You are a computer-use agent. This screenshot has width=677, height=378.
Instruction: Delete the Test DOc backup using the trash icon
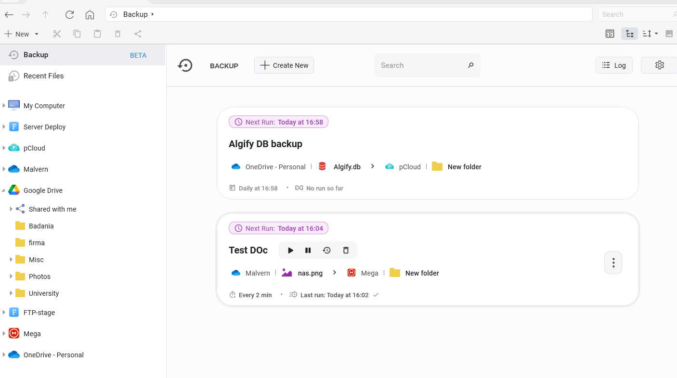346,250
